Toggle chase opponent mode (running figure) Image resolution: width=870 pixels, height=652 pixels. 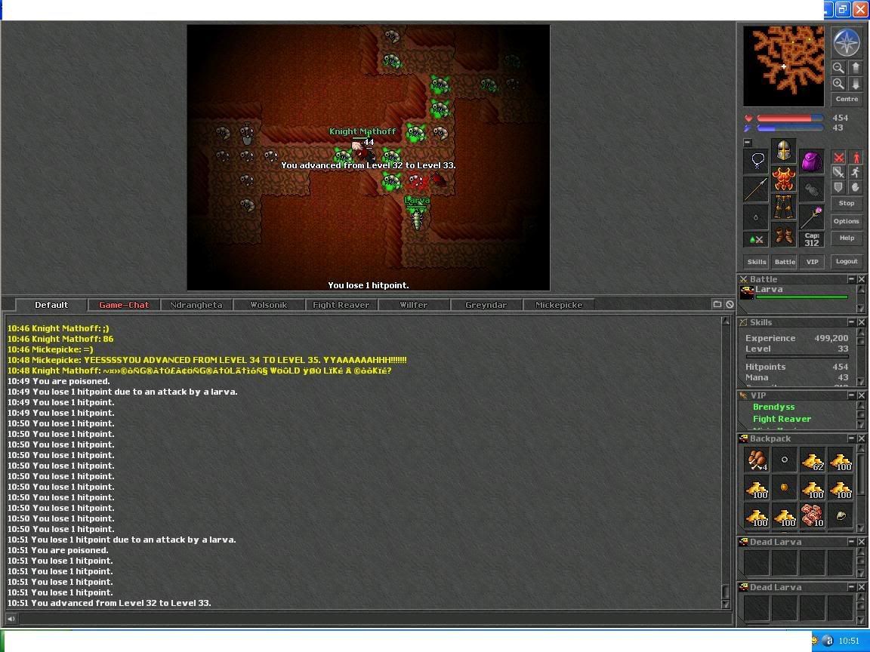click(x=856, y=172)
